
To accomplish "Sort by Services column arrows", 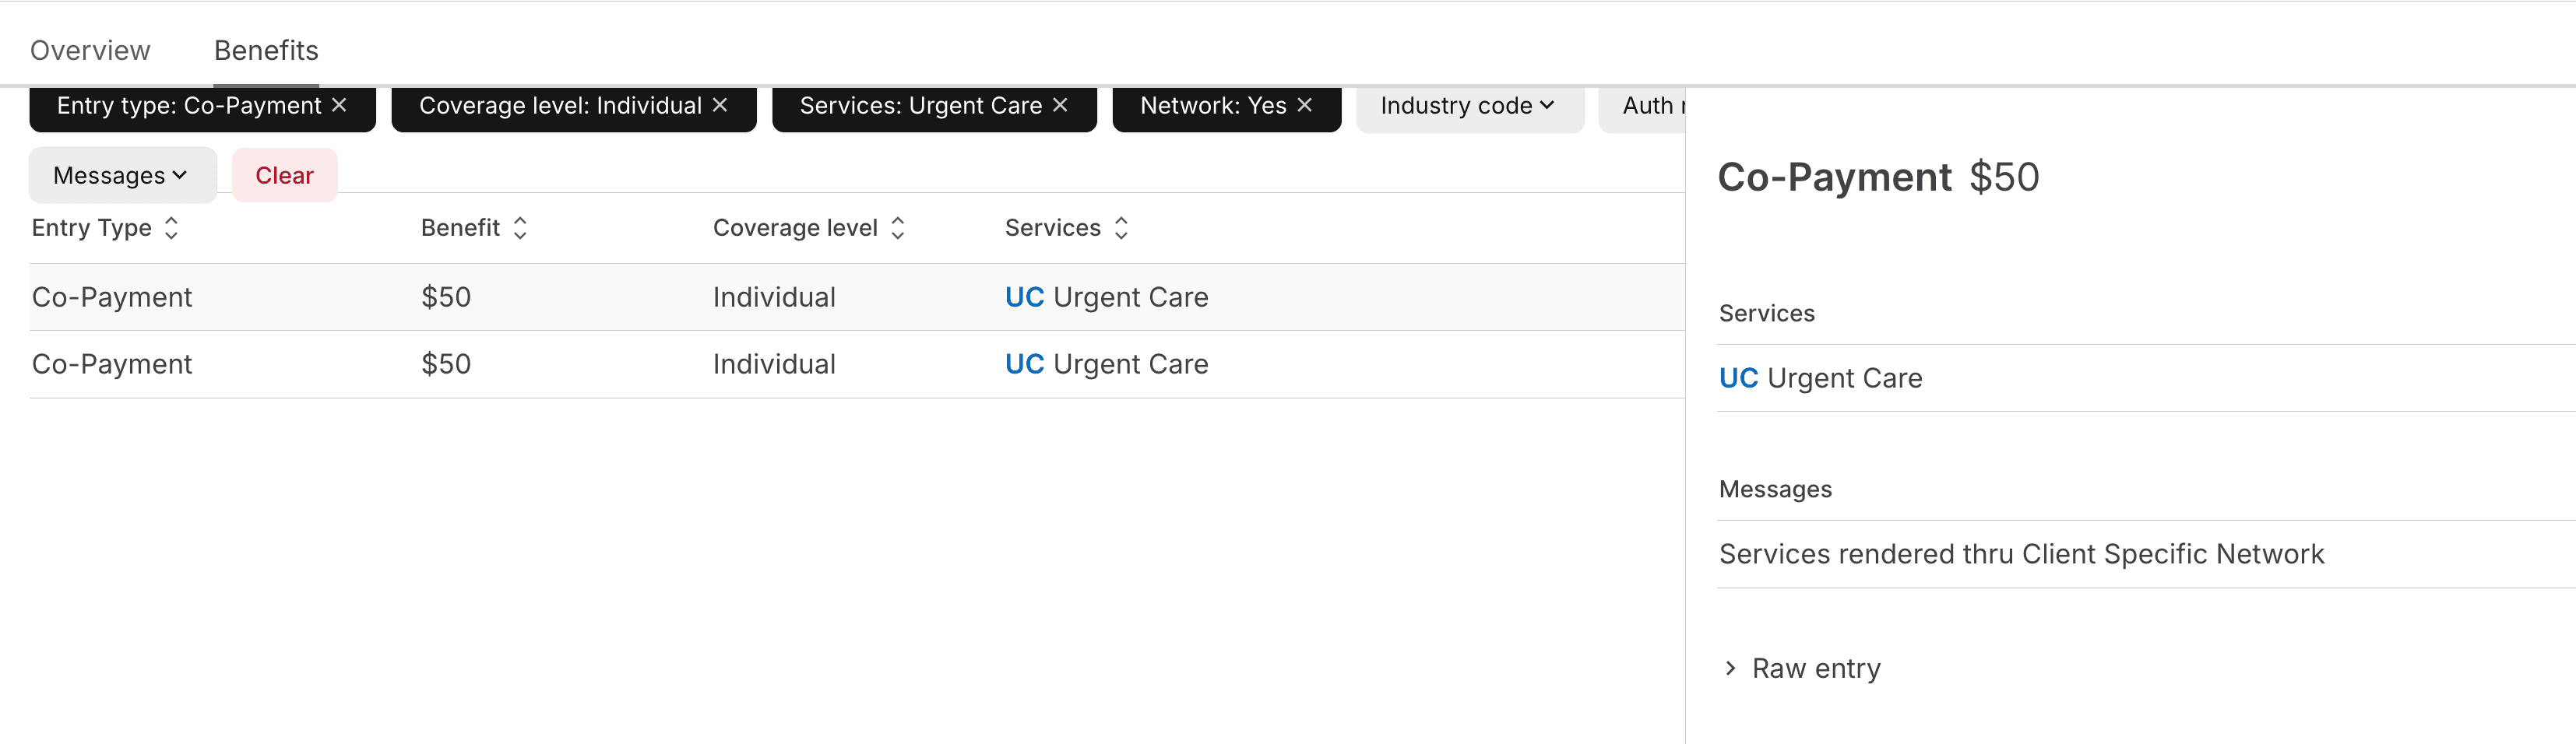I will [x=1121, y=228].
